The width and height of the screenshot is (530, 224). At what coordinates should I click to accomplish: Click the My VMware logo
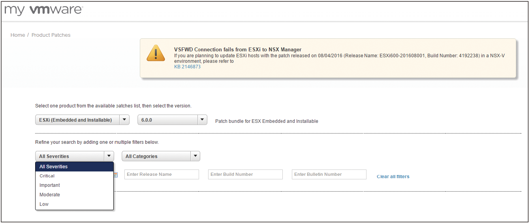[43, 10]
